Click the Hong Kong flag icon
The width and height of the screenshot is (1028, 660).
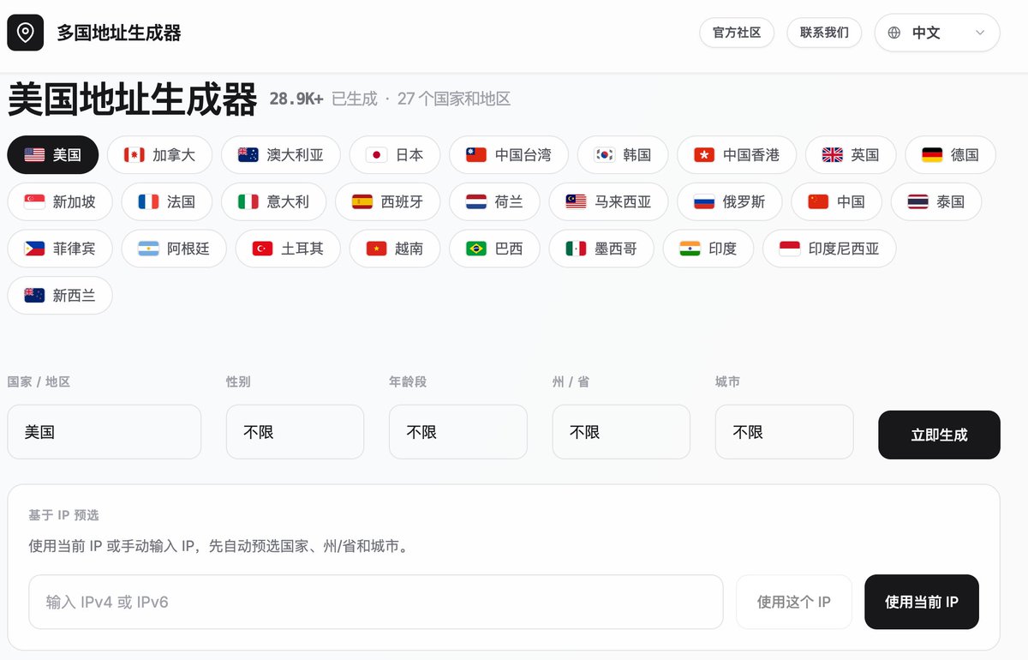(x=704, y=155)
